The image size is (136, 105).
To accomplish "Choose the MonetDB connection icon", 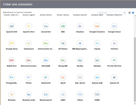I will (x=46, y=60).
